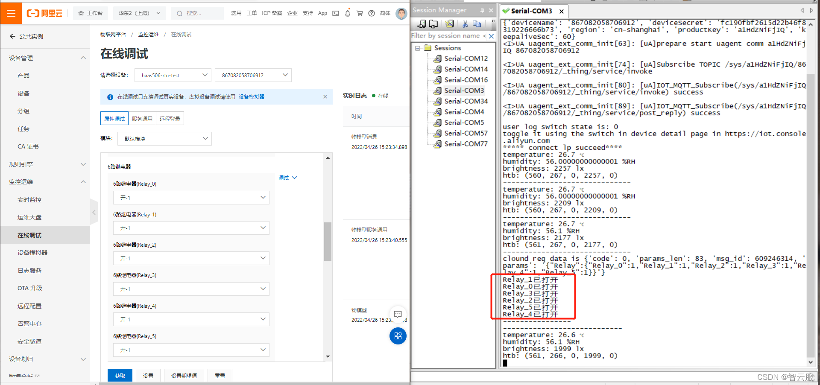Click the blue floating grid button
The image size is (820, 385).
398,336
